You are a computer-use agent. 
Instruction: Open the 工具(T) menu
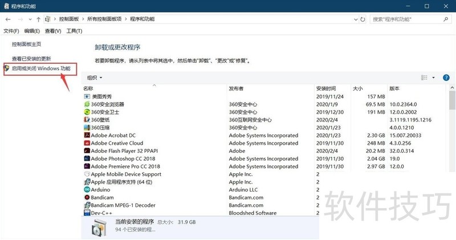pos(74,31)
